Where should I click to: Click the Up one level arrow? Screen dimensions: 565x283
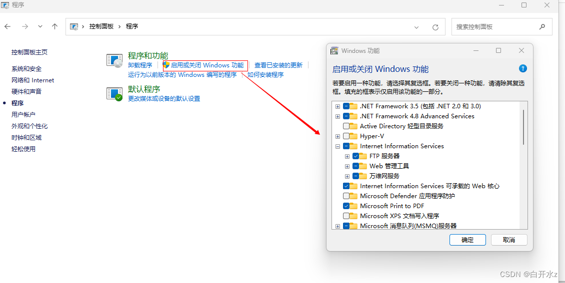pos(55,26)
